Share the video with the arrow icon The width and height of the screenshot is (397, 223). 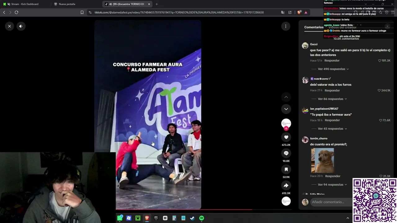(286, 186)
